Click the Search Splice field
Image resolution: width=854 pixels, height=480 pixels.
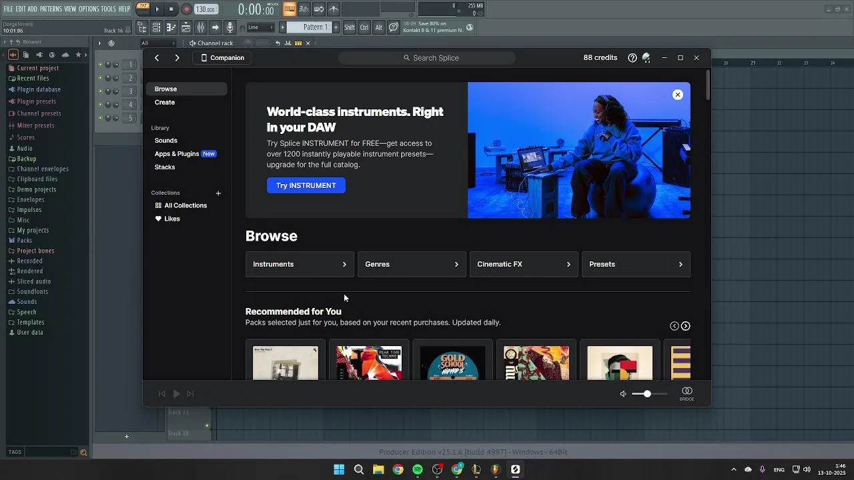(x=427, y=58)
